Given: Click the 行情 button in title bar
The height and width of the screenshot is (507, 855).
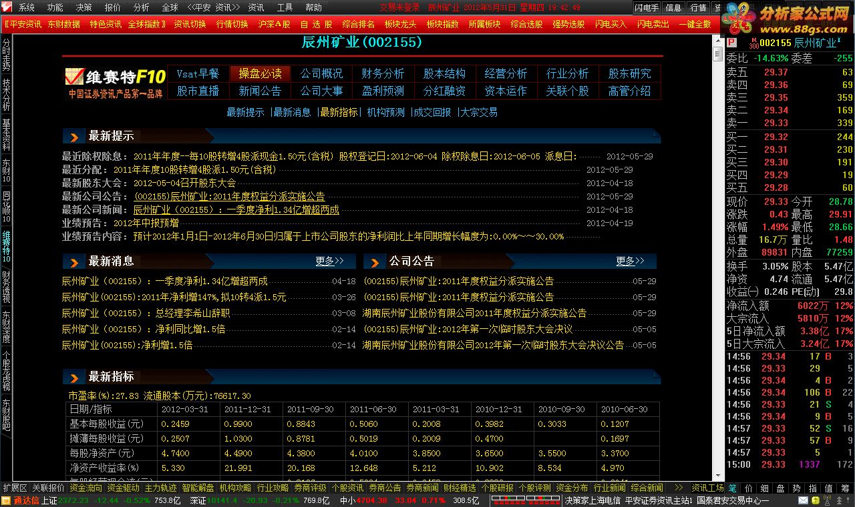Looking at the screenshot, I should tap(698, 8).
